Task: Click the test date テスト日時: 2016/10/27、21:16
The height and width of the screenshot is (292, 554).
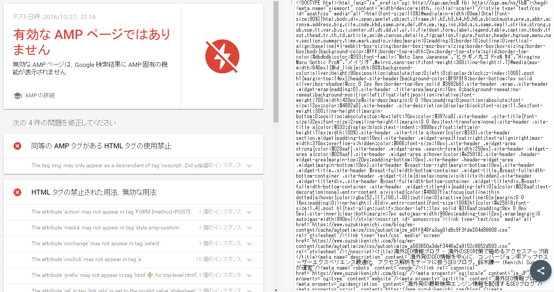Action: 54,17
